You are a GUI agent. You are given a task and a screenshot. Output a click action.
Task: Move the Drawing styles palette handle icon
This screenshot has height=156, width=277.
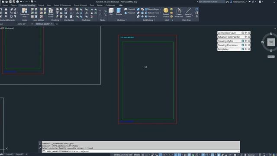[246, 41]
